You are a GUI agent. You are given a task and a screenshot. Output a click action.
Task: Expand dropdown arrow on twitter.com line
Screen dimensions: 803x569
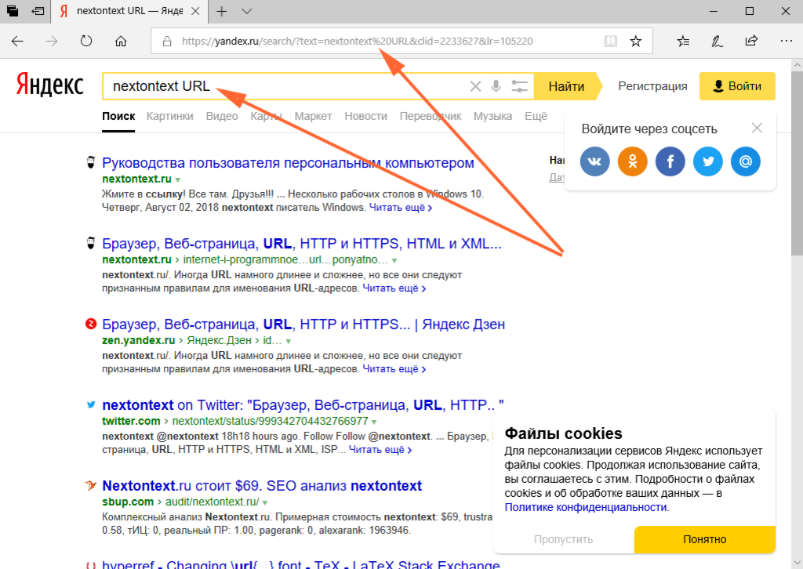coord(374,422)
